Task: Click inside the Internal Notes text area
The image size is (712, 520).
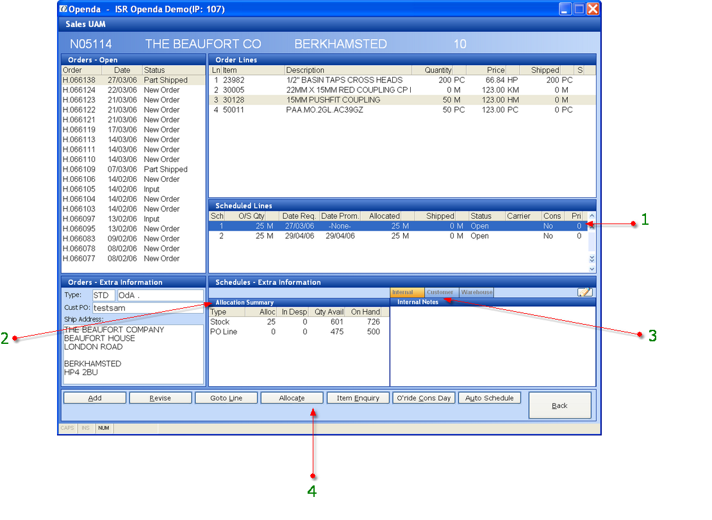Action: (x=493, y=346)
